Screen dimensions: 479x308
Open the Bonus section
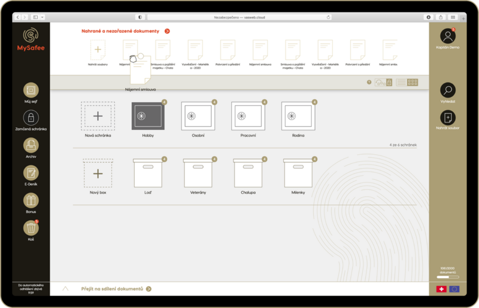pos(31,200)
